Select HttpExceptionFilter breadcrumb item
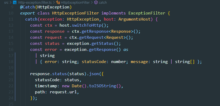 (75, 3)
